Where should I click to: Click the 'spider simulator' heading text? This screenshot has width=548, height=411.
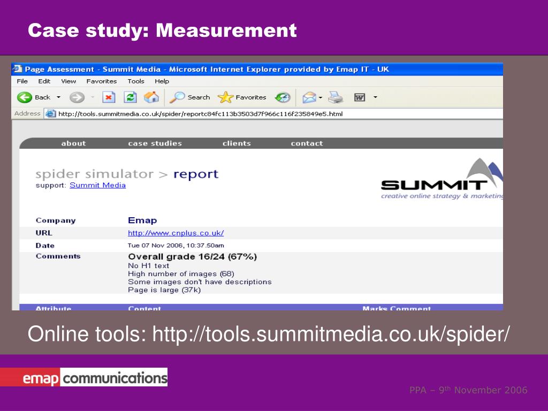[94, 174]
